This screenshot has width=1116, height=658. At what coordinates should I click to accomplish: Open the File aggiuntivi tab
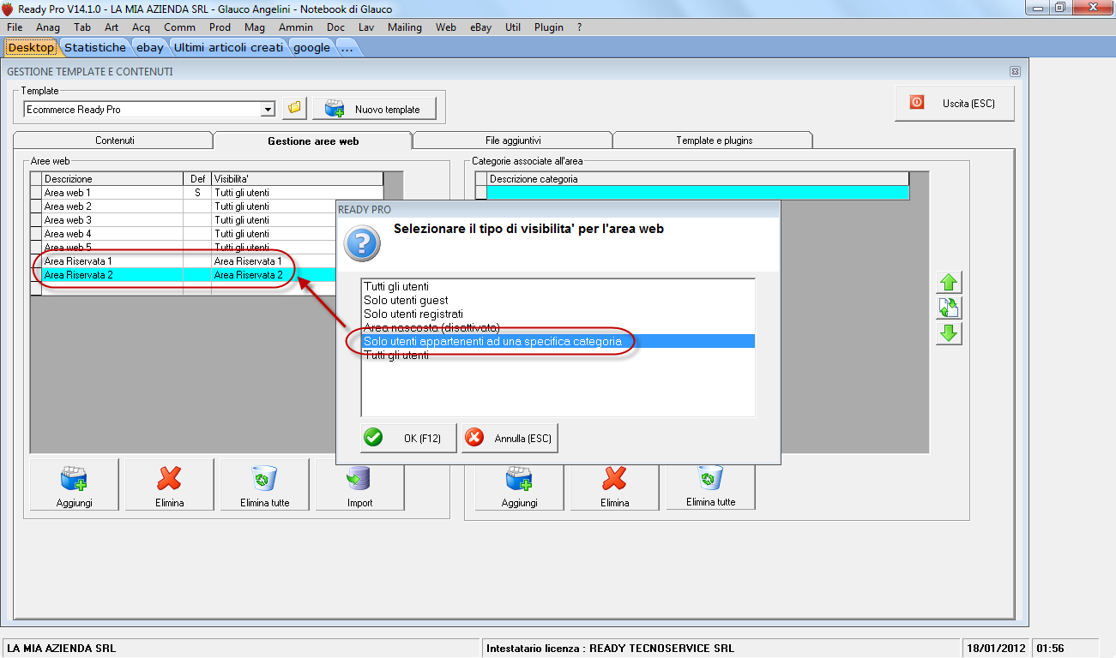(x=513, y=141)
